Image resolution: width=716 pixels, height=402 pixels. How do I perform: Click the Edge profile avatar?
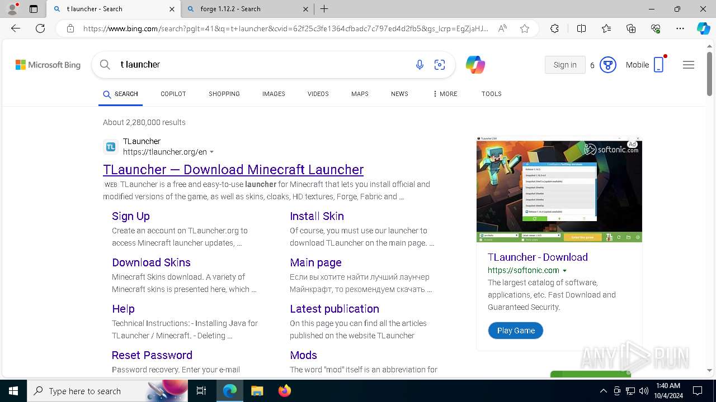coord(12,9)
